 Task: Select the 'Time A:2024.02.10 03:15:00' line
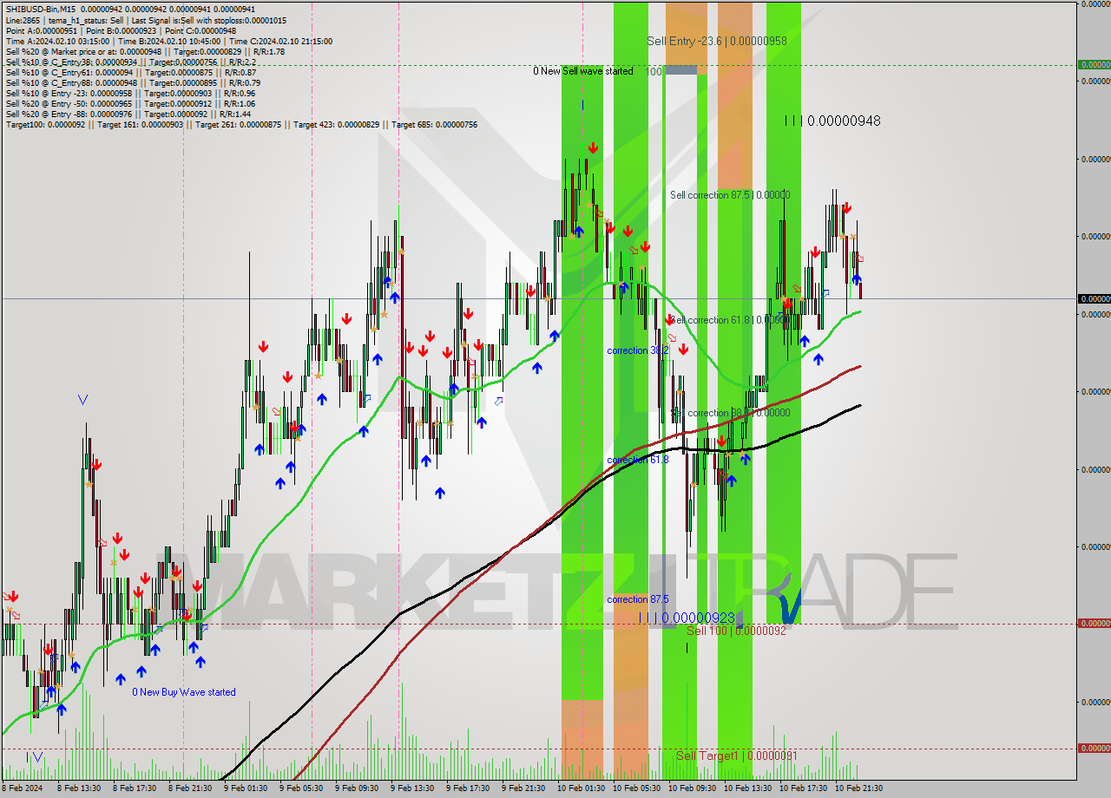click(168, 41)
